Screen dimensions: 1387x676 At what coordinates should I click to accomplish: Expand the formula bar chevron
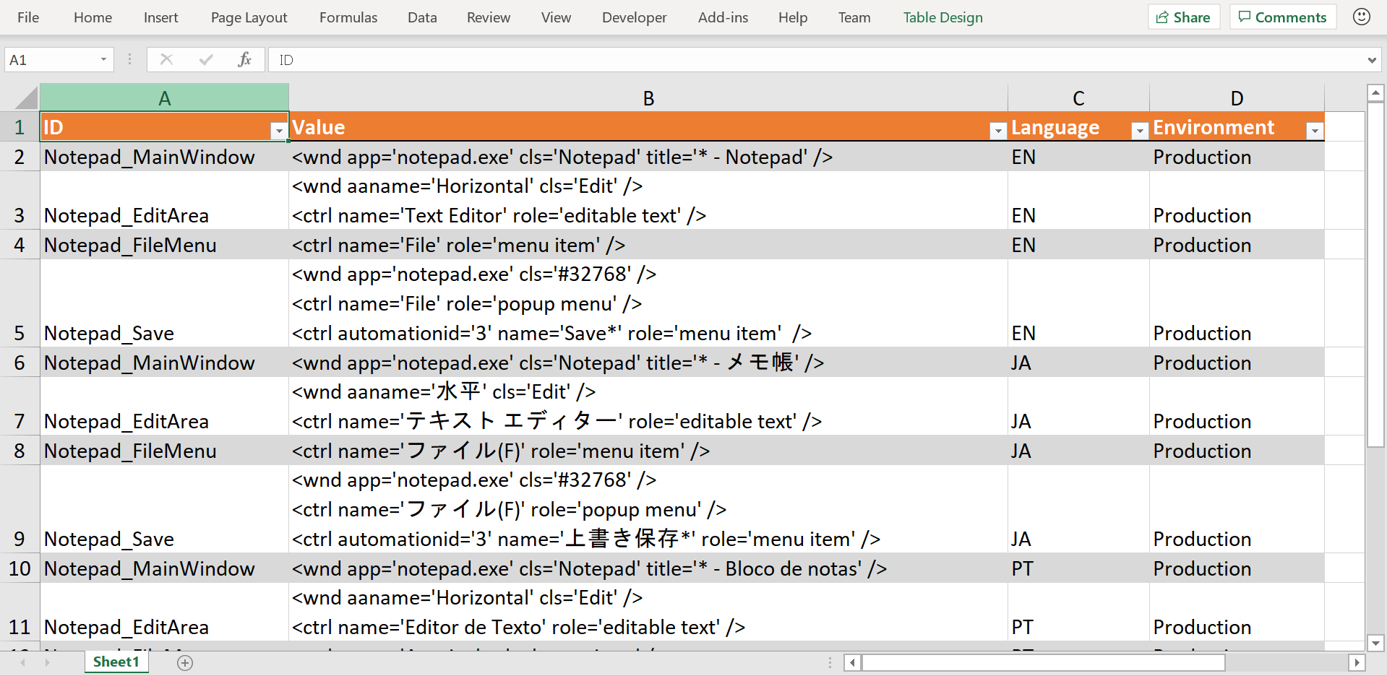coord(1372,60)
